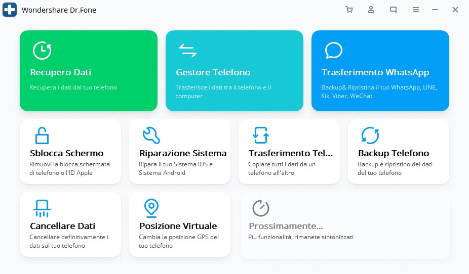Open the Trasferimento WhatsApp title
Screen dimensions: 469x274
click(x=375, y=72)
